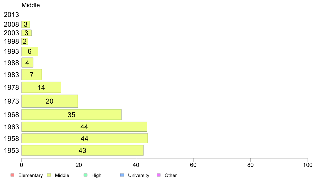Click the 2013 year label
The height and width of the screenshot is (195, 315).
pyautogui.click(x=11, y=15)
